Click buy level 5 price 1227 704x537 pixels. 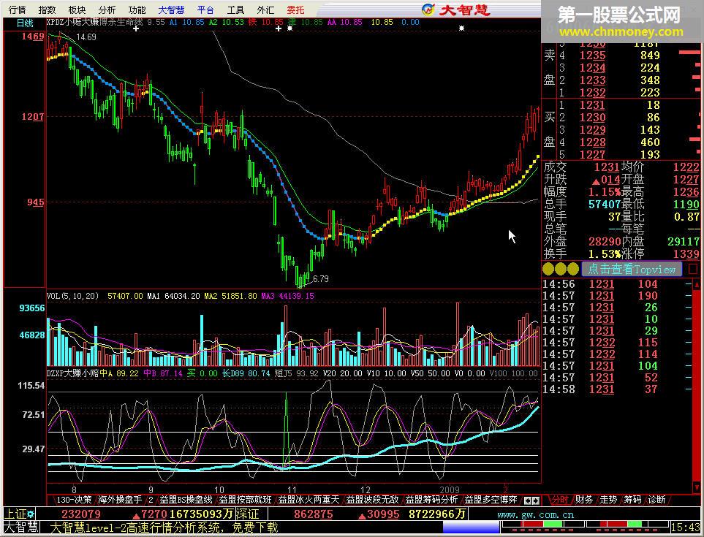[592, 155]
